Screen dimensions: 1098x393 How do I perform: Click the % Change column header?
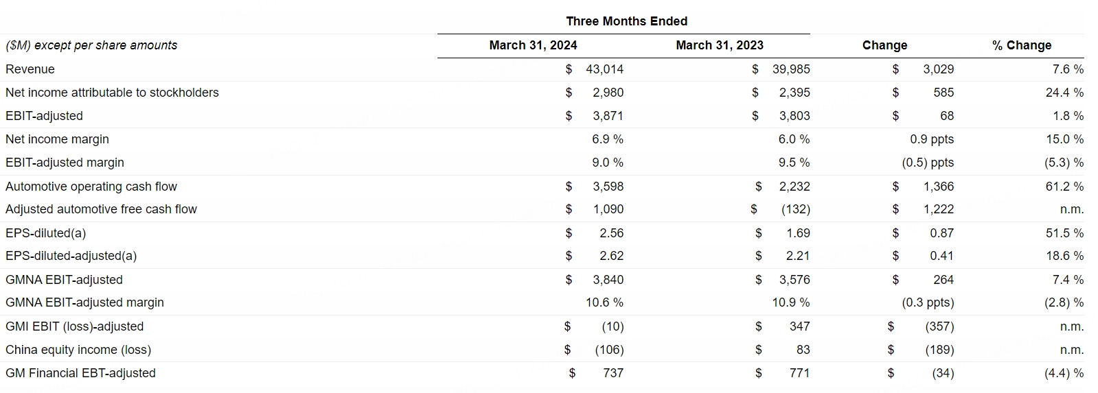click(1021, 45)
